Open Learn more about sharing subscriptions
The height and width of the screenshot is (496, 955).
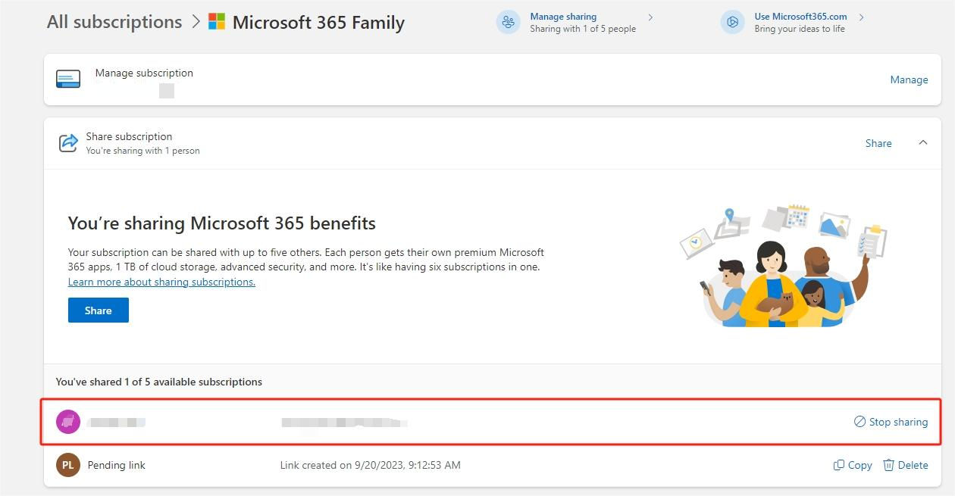161,282
